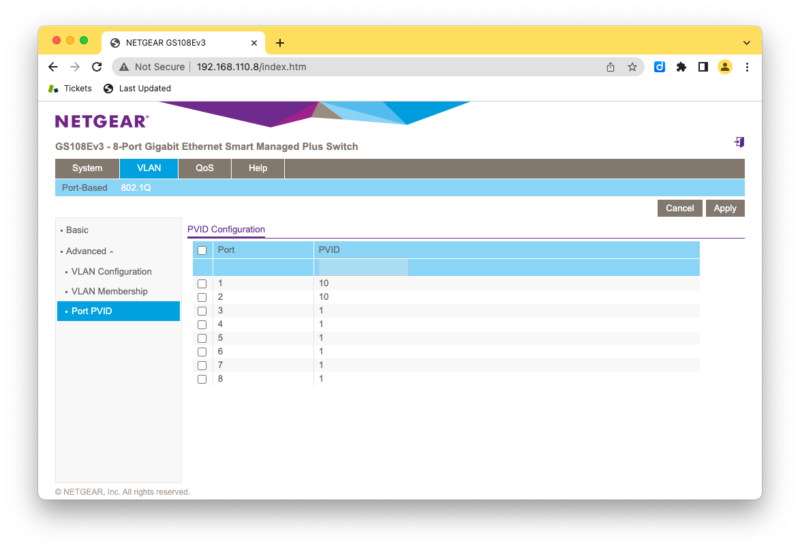
Task: Click port number 5 in table
Action: (x=220, y=338)
